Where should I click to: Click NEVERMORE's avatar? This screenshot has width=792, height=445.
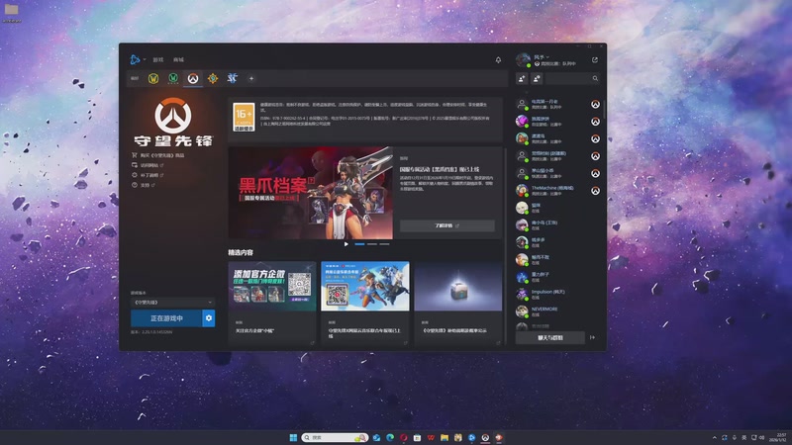point(522,311)
